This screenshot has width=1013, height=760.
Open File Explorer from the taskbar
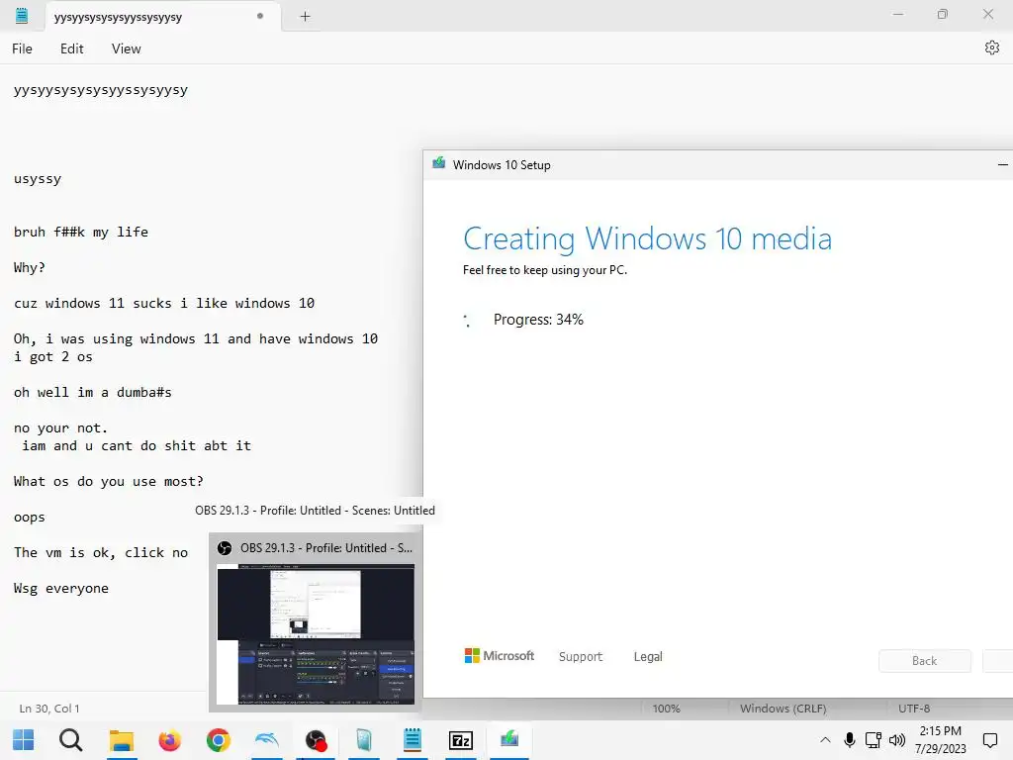tap(121, 740)
